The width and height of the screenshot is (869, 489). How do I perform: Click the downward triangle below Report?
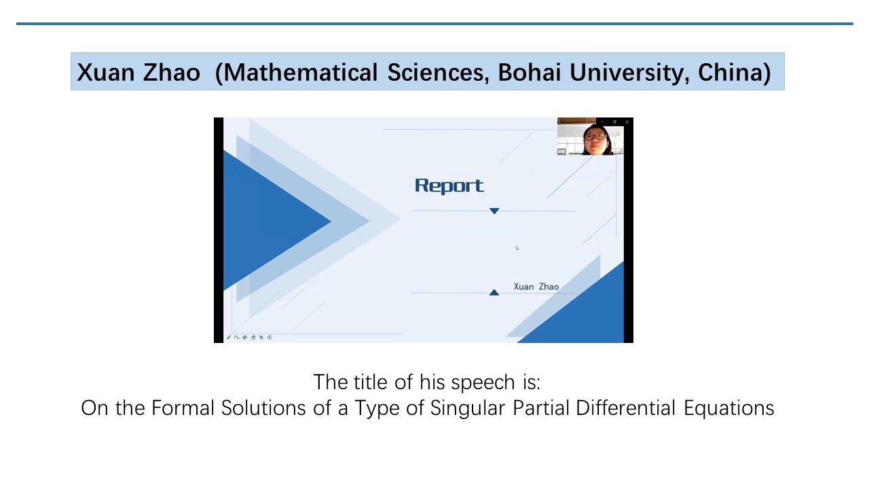pyautogui.click(x=494, y=211)
